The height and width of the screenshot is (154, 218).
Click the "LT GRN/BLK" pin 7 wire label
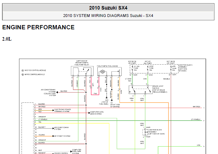click(x=43, y=119)
